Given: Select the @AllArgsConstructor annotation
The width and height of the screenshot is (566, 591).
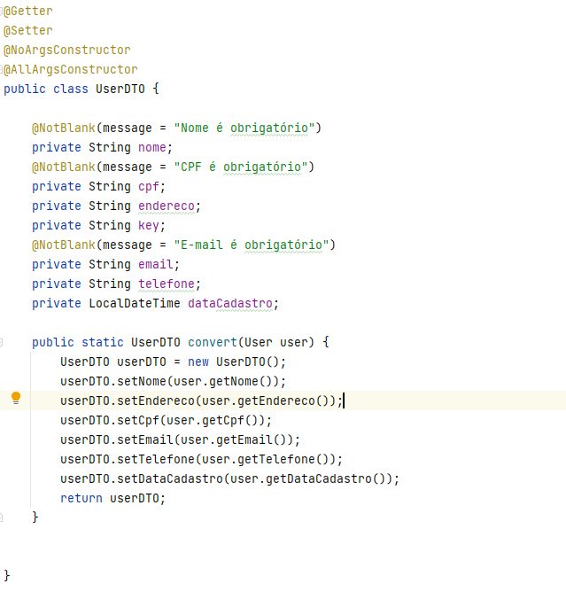Looking at the screenshot, I should click(x=71, y=70).
